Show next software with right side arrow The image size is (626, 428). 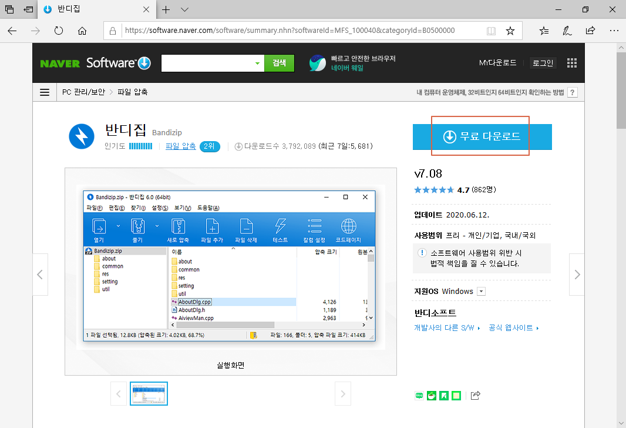(x=577, y=275)
